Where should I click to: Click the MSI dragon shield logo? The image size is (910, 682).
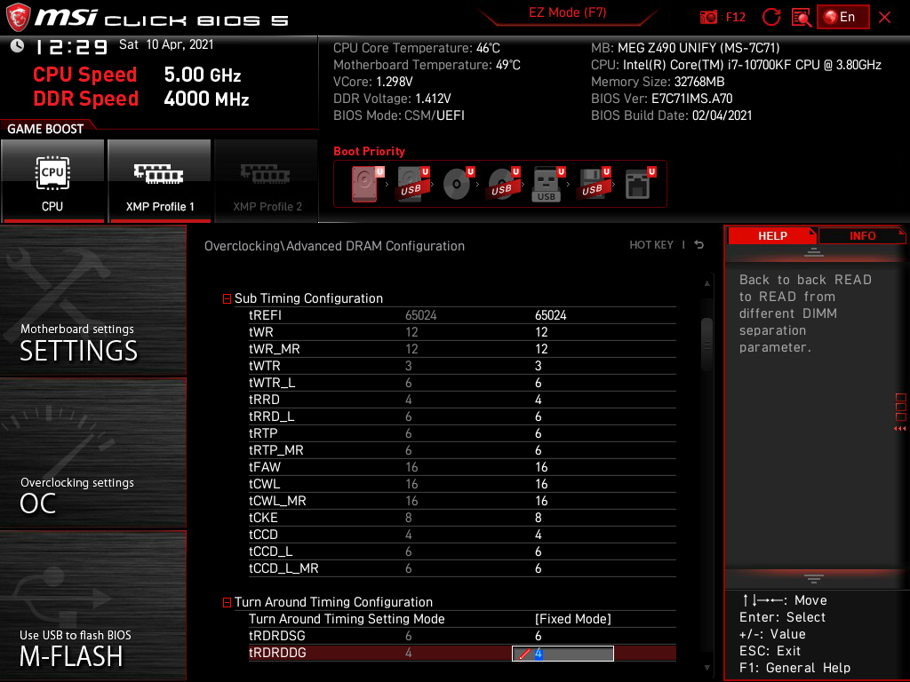click(x=18, y=17)
